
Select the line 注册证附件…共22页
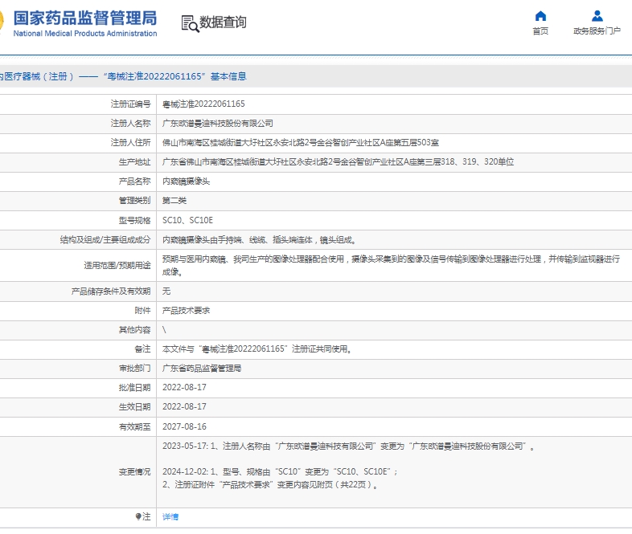[270, 484]
